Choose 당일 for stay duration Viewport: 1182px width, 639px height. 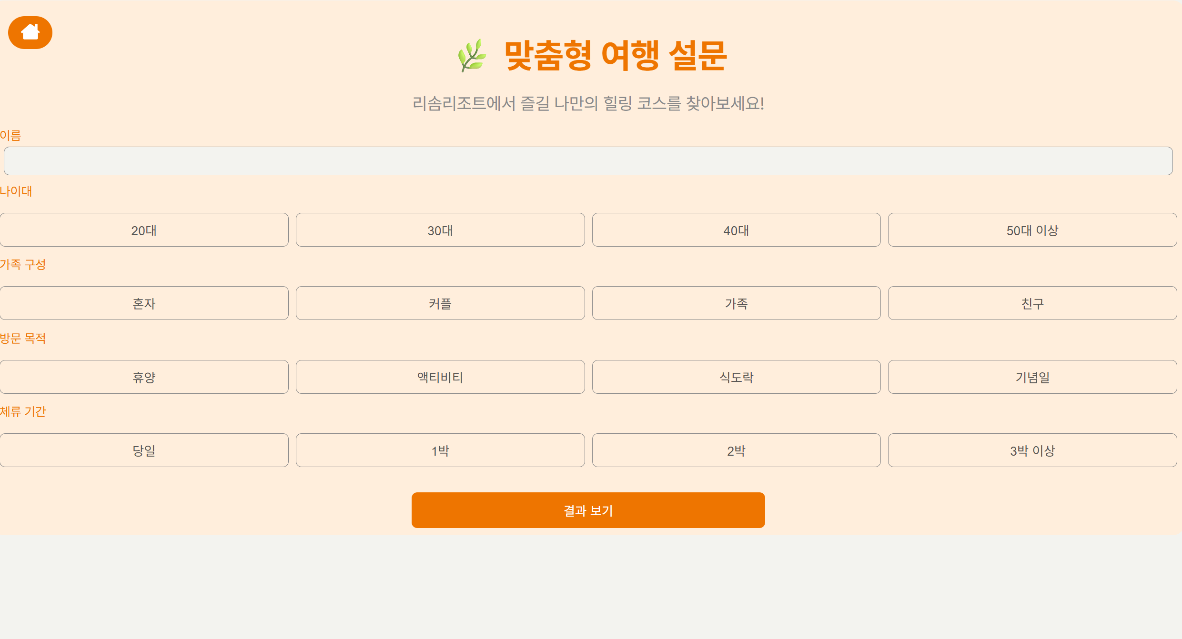pyautogui.click(x=144, y=450)
